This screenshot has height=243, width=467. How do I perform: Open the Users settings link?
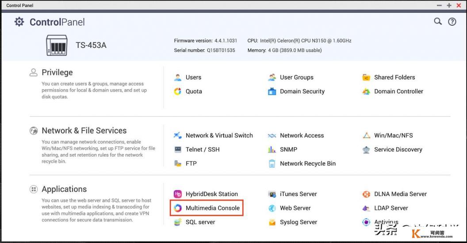click(193, 77)
